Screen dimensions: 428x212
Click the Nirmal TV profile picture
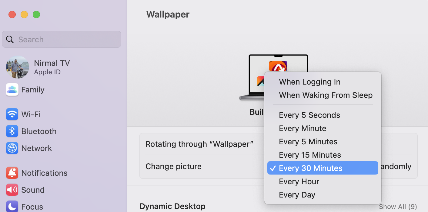18,67
